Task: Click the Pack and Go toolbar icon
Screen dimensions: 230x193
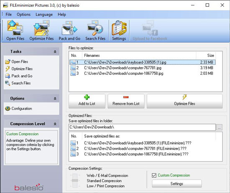Action: click(x=69, y=30)
